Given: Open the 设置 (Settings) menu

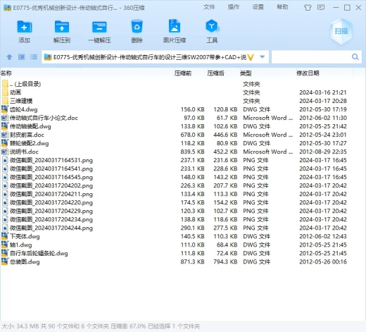Looking at the screenshot, I should [x=258, y=7].
